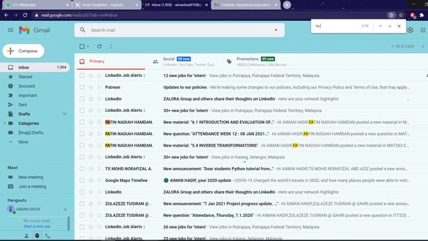This screenshot has width=428, height=241.
Task: Switch to the Promotions tab
Action: click(261, 62)
